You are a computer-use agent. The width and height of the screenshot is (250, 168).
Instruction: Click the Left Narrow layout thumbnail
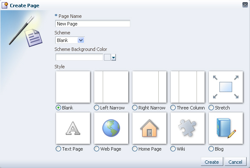click(x=111, y=87)
